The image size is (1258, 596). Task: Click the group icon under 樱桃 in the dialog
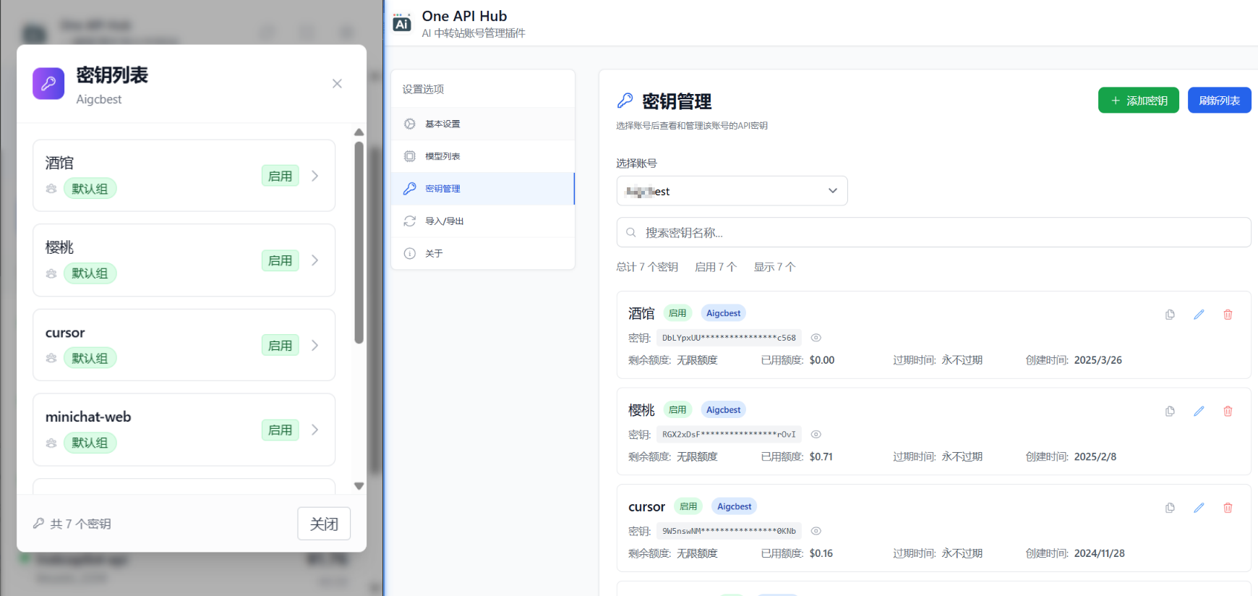tap(51, 273)
